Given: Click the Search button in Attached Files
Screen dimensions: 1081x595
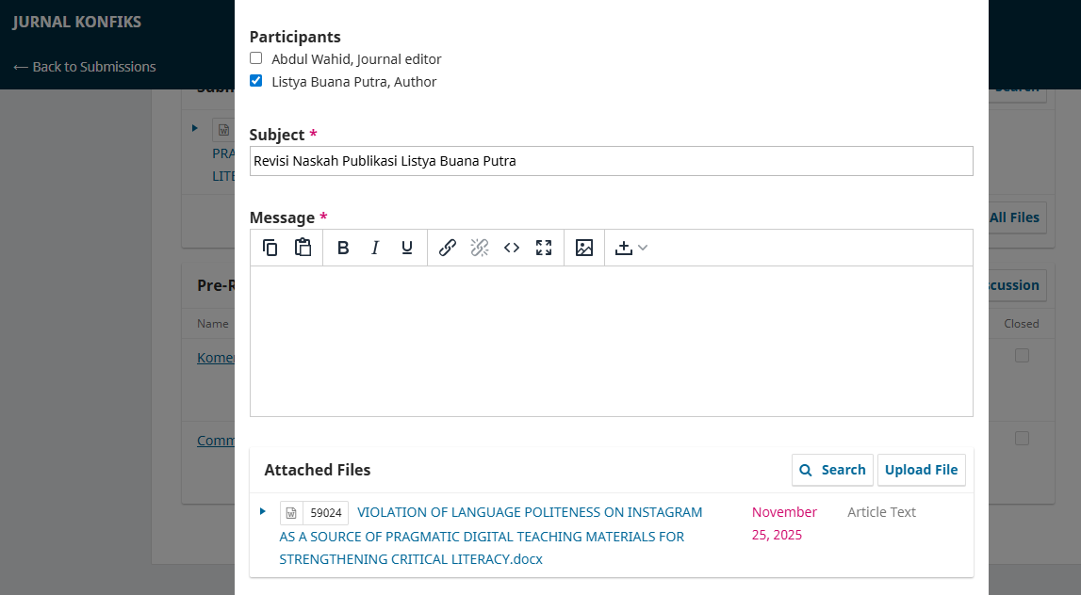Looking at the screenshot, I should click(x=832, y=470).
